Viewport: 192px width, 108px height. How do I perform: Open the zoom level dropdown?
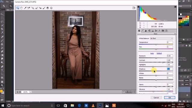[x=31, y=92]
